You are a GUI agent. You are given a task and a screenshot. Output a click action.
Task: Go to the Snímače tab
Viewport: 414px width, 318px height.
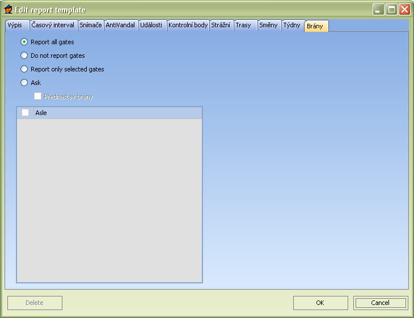click(91, 26)
